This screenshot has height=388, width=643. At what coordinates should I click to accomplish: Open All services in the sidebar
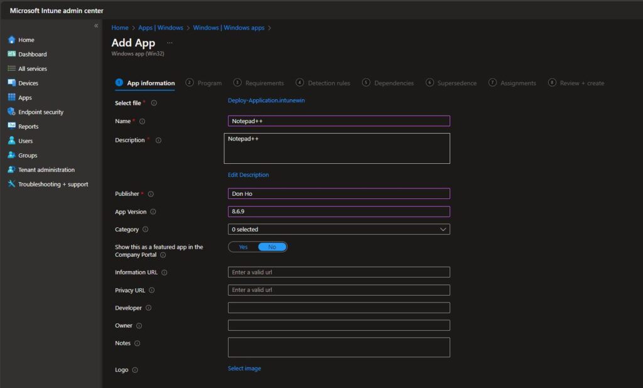27,68
